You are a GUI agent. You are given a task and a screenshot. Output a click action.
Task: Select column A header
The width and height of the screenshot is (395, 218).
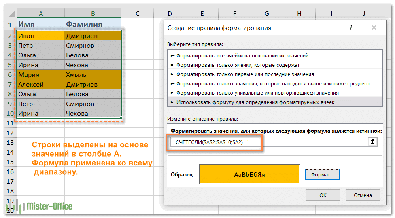(x=40, y=14)
